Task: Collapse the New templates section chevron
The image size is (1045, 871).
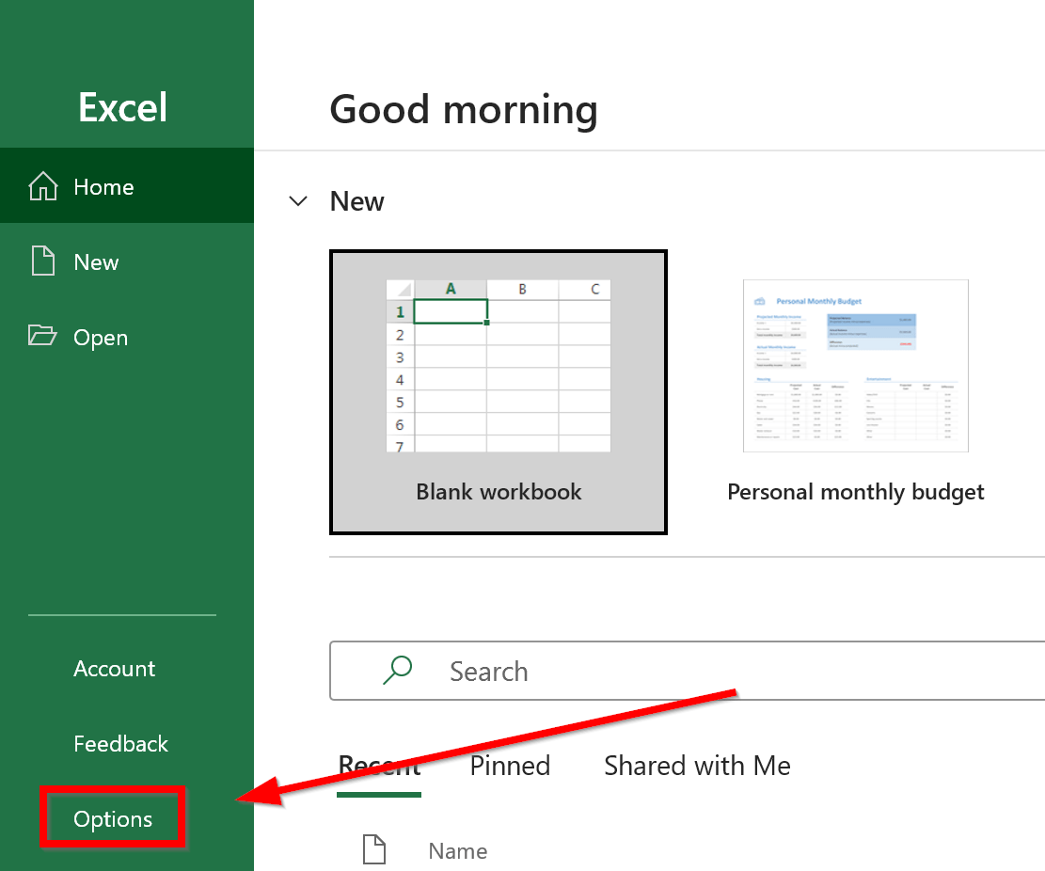Action: [298, 200]
